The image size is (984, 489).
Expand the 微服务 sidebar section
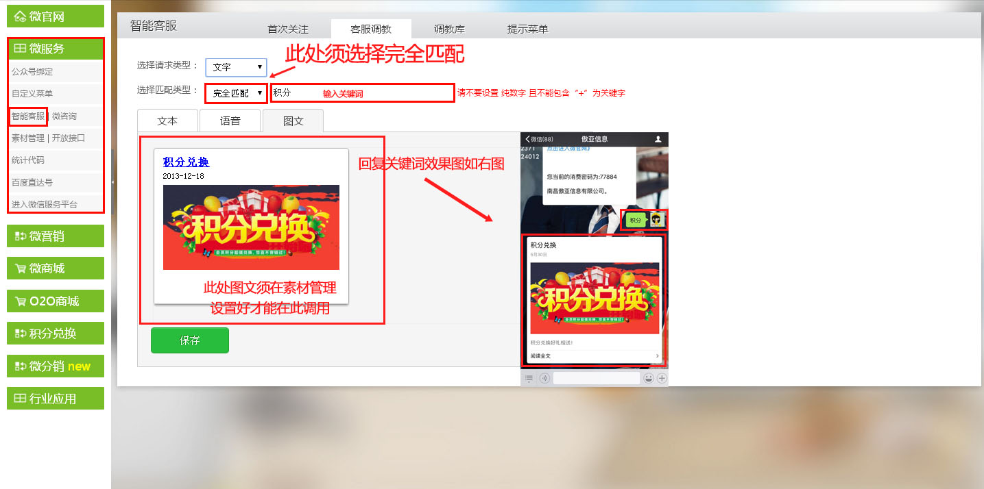click(56, 49)
